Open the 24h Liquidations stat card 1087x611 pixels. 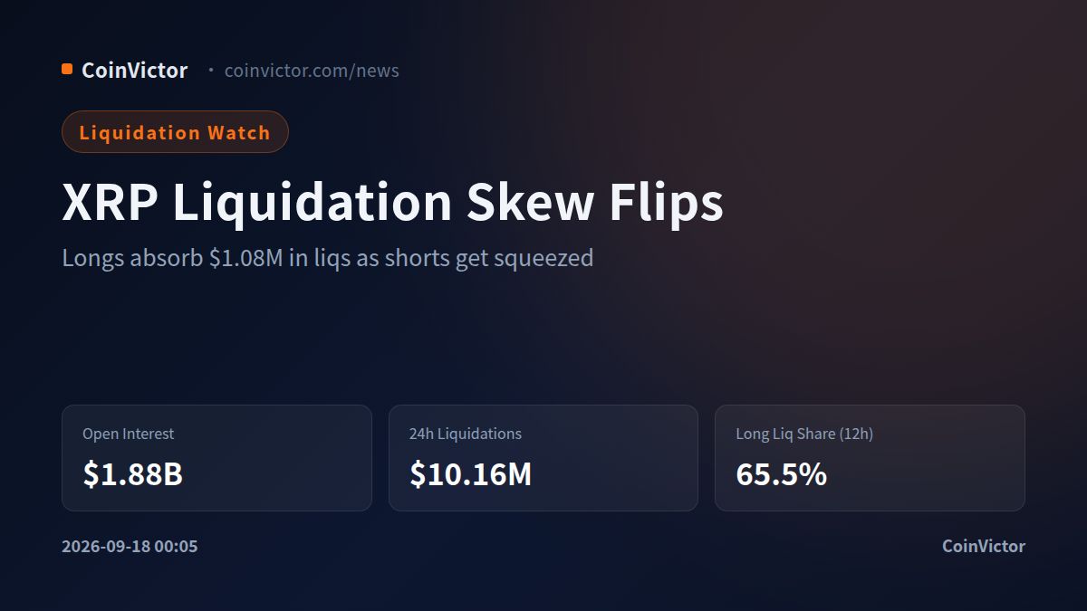tap(543, 458)
